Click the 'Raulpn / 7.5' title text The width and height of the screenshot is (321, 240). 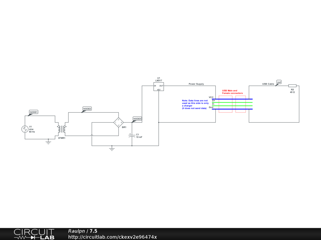[82, 231]
